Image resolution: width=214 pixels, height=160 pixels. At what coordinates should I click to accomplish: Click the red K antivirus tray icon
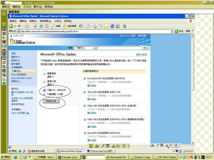coord(192,157)
